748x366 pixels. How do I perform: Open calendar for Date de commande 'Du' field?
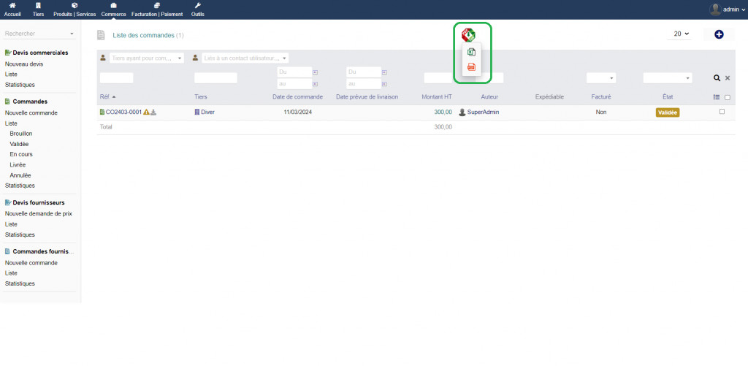click(315, 72)
